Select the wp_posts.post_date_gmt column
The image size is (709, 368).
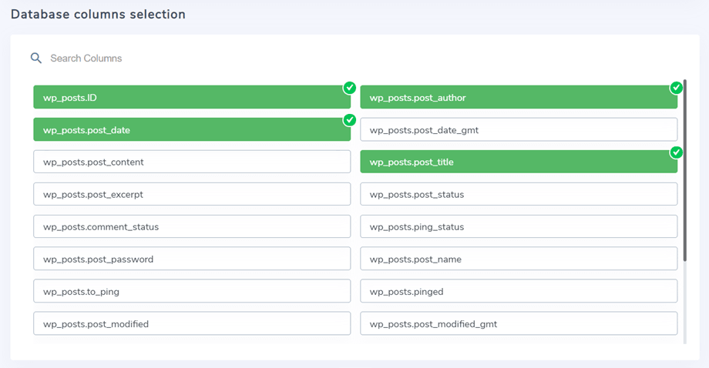[x=519, y=129]
